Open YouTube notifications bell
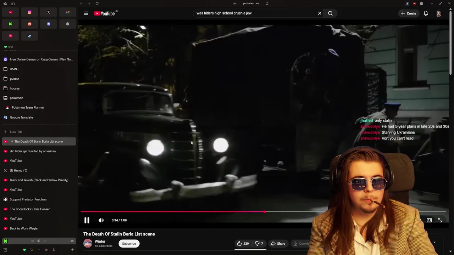Viewport: 454px width, 255px height. coord(426,13)
